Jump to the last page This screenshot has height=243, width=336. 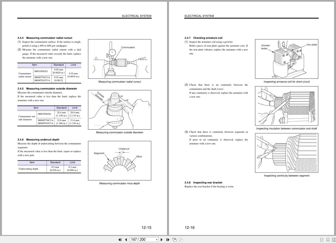168,240
